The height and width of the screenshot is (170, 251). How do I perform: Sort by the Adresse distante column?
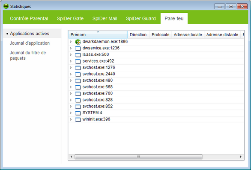pos(222,35)
